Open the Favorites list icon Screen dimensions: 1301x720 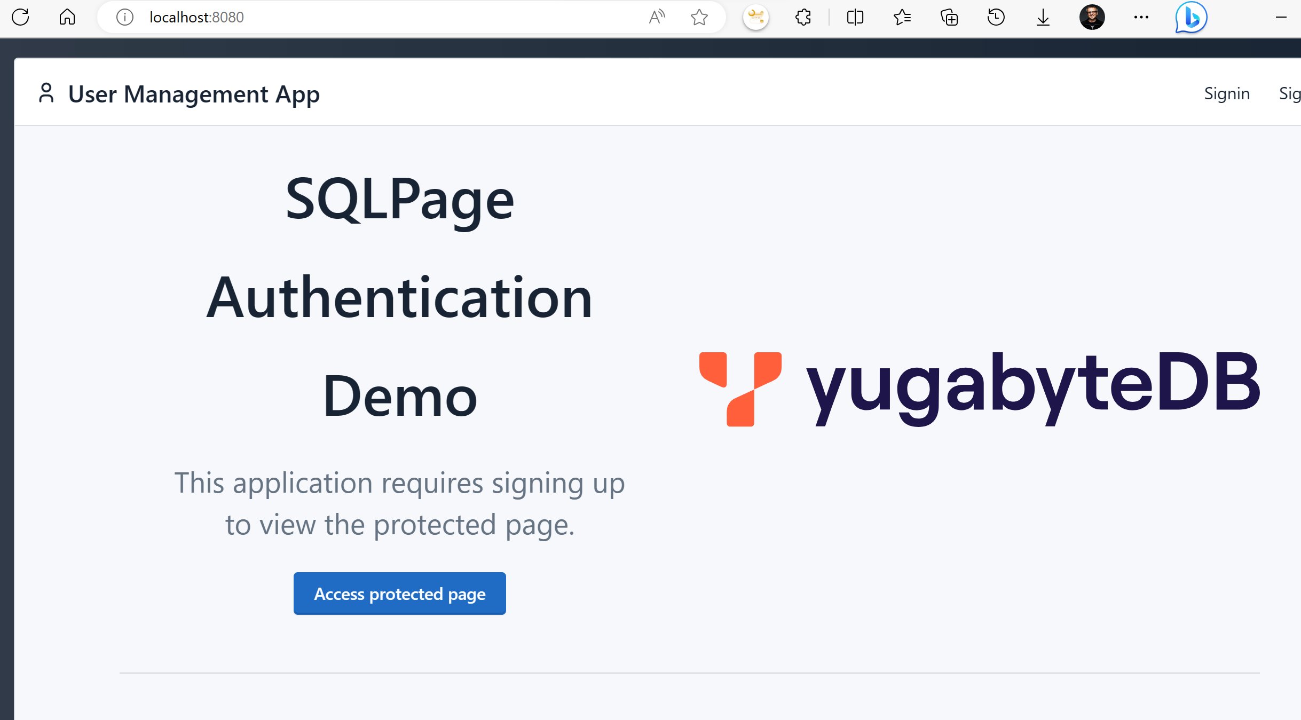902,17
